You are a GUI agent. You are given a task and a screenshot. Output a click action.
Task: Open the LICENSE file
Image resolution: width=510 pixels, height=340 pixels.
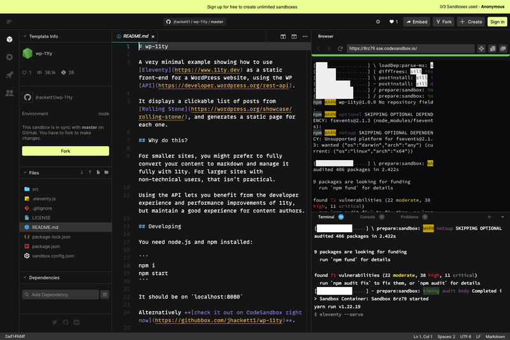coord(66,218)
